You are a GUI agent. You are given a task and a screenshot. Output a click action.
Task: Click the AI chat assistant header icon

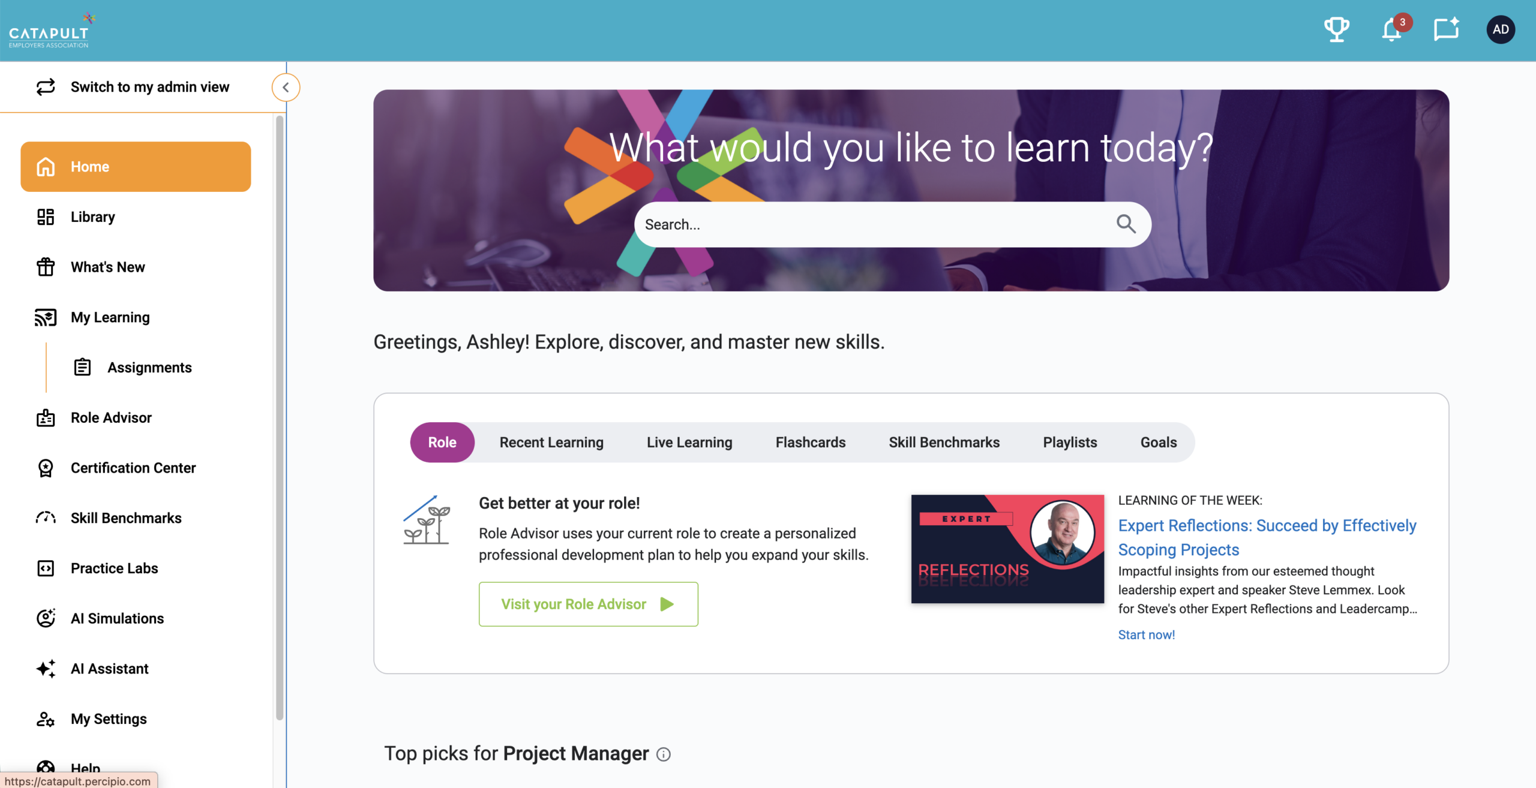click(1446, 29)
